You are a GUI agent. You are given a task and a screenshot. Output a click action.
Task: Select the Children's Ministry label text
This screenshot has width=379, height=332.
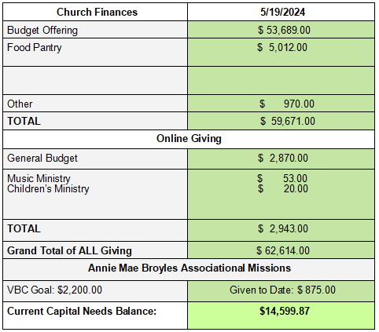pos(48,188)
